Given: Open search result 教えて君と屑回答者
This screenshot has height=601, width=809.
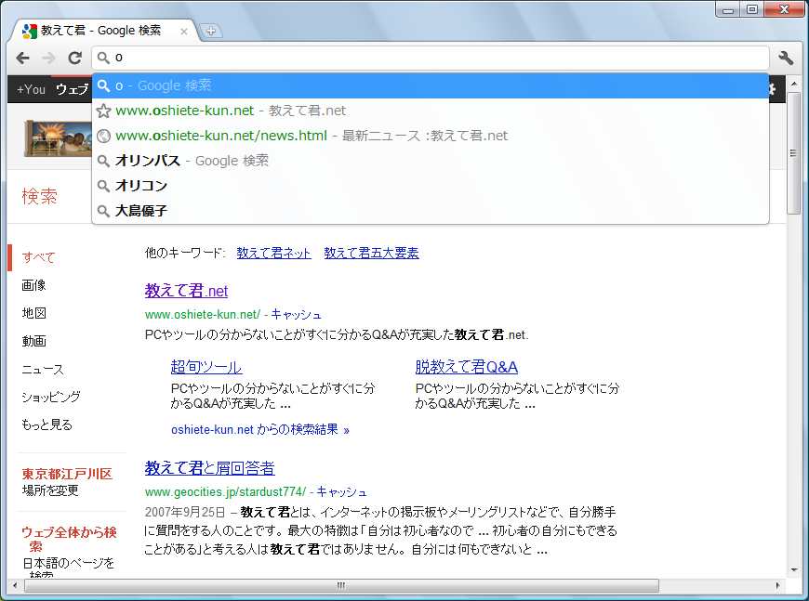Looking at the screenshot, I should pos(209,468).
